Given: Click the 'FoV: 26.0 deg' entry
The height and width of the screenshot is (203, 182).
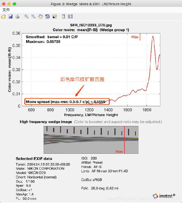Looking at the screenshot, I should coord(100,188).
